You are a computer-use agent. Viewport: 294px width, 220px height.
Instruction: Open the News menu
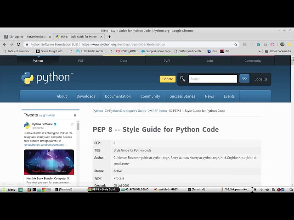coord(209,96)
